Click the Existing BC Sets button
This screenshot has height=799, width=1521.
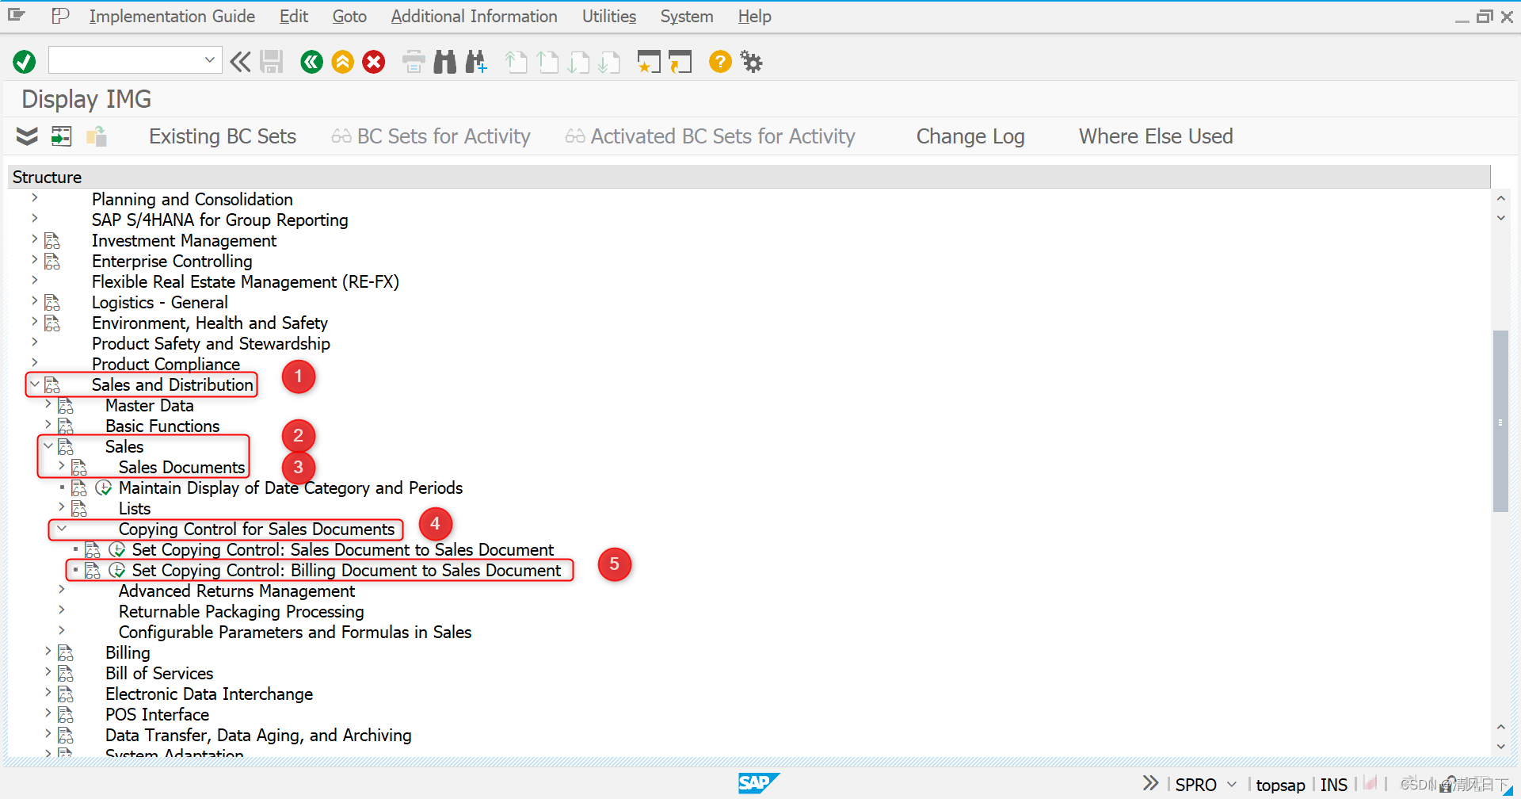(223, 136)
